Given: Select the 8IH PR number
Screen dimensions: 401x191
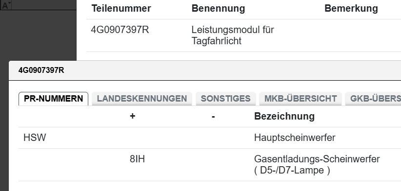Looking at the screenshot, I should point(138,159).
